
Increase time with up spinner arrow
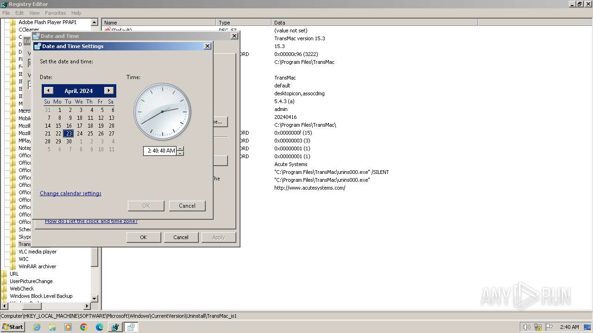click(180, 148)
